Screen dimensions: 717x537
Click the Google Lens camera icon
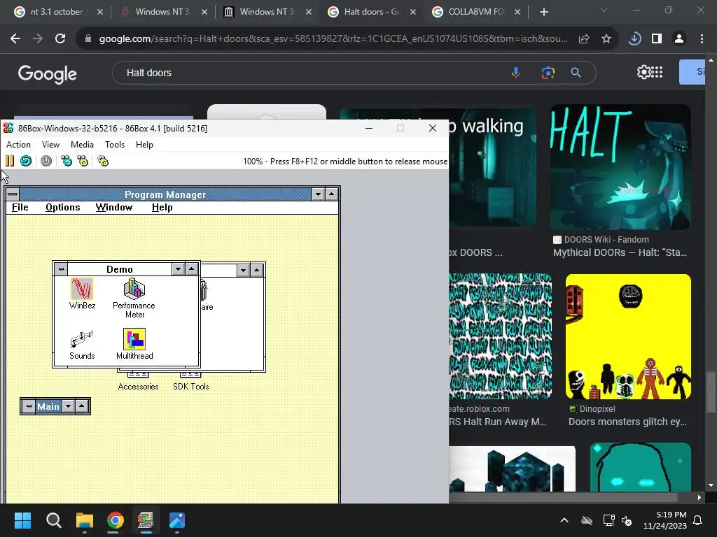click(548, 73)
